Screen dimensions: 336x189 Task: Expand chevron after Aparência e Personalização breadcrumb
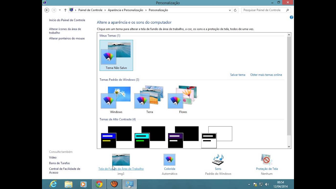point(146,10)
